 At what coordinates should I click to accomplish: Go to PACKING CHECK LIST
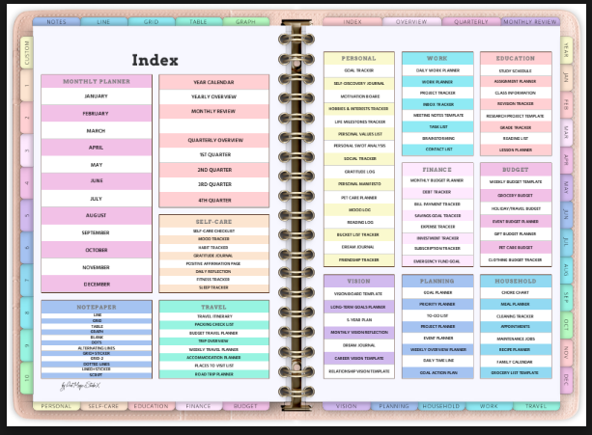tap(214, 324)
